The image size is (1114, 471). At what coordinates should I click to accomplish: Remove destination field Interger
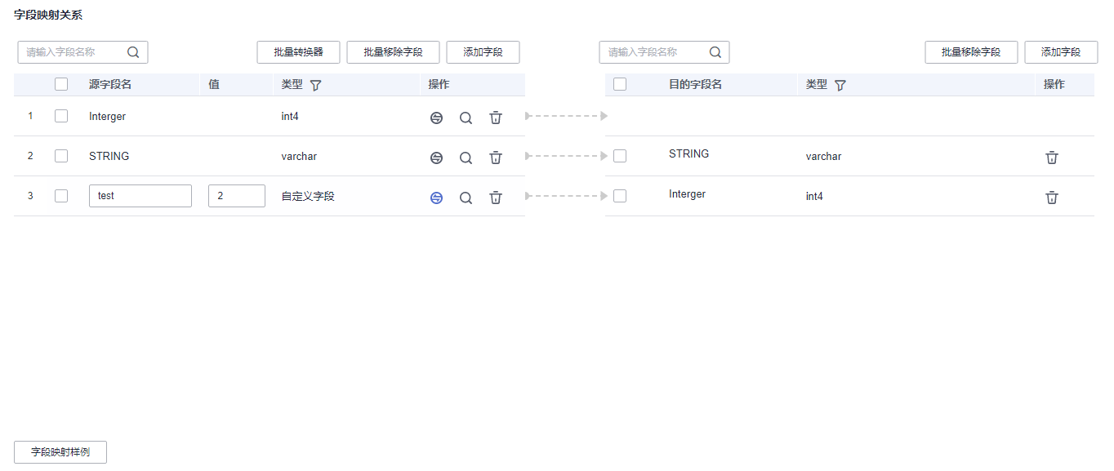pos(1052,197)
